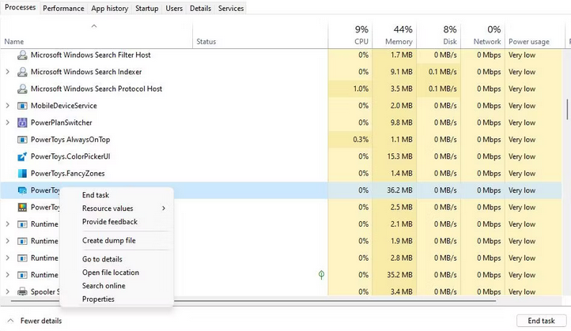Image resolution: width=571 pixels, height=331 pixels.
Task: Select the PowerToys.FancyZones process row
Action: click(x=281, y=174)
